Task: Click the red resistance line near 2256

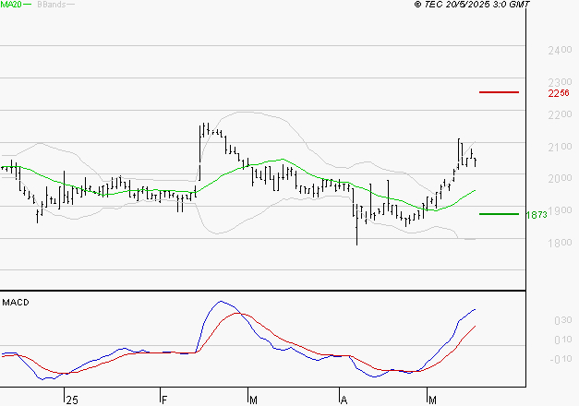Action: coord(499,92)
